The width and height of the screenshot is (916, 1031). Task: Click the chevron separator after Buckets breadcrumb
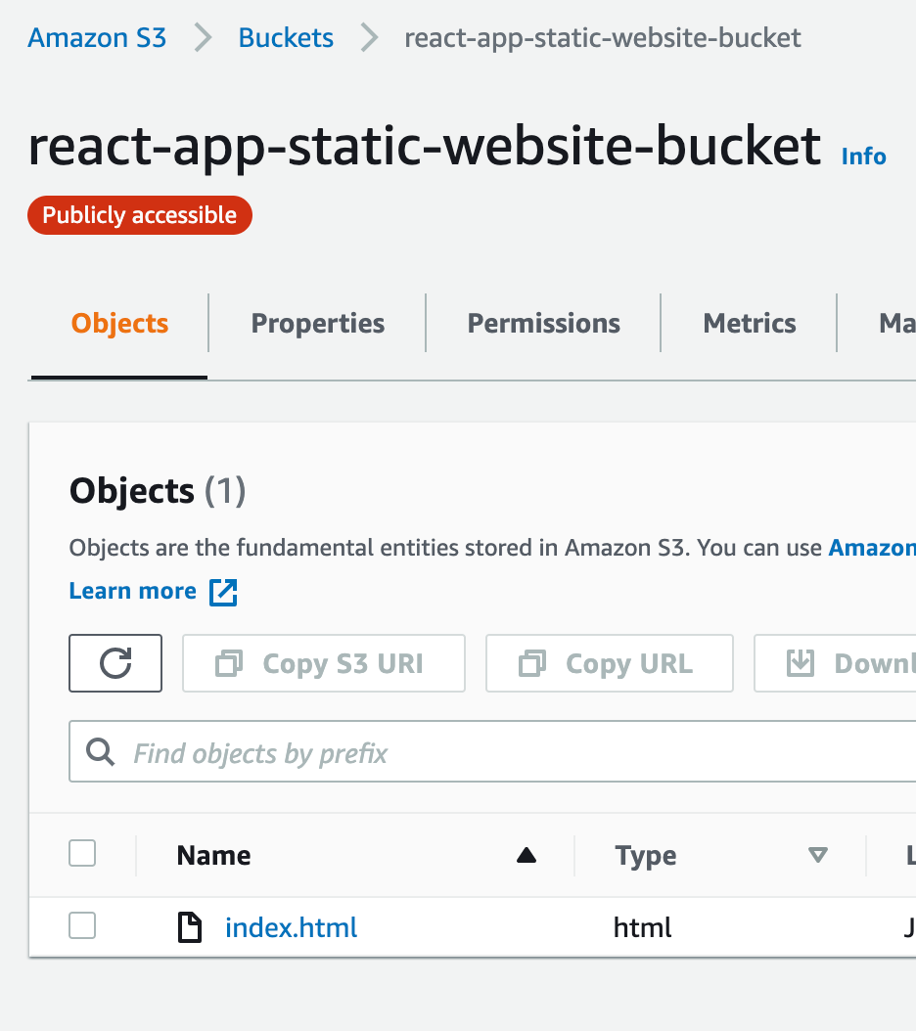pyautogui.click(x=368, y=38)
